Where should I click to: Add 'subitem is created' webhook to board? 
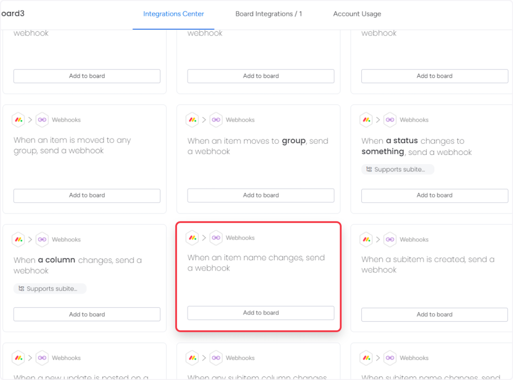434,314
